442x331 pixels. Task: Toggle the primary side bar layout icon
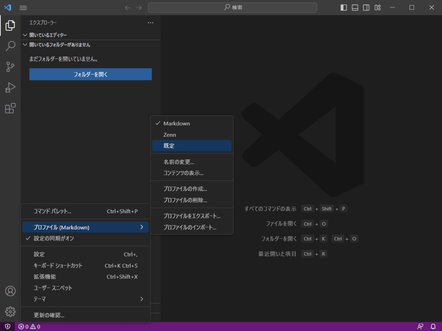point(344,8)
